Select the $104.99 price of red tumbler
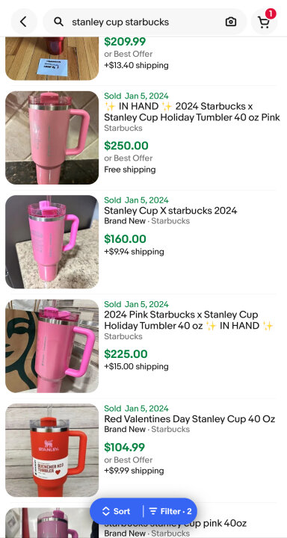 (124, 448)
